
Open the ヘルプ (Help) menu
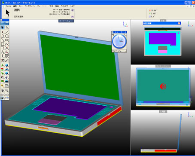click(x=72, y=6)
